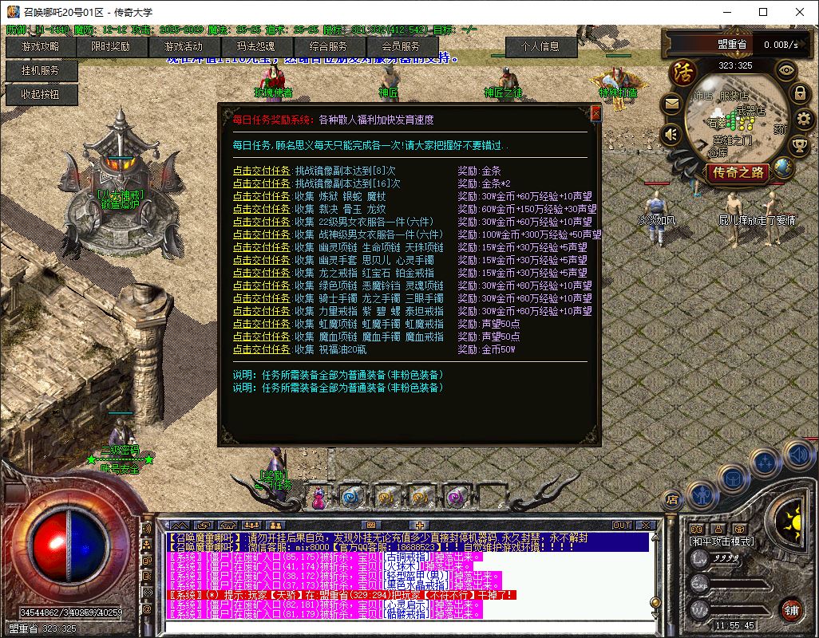Open the 活 activity icon near minimap
This screenshot has width=819, height=638.
pyautogui.click(x=682, y=73)
